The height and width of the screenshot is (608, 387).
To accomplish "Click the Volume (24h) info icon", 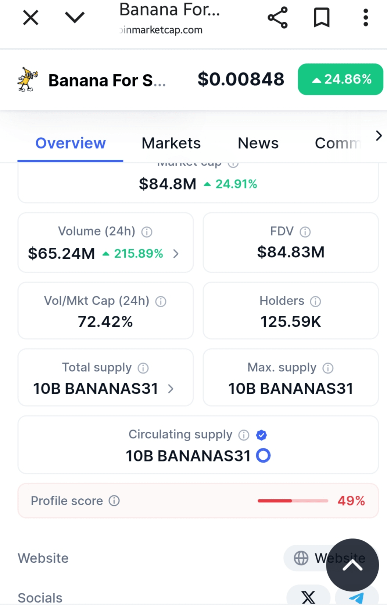I will (x=147, y=232).
